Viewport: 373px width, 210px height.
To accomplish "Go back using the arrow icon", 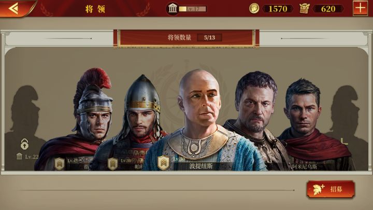I will 13,9.
